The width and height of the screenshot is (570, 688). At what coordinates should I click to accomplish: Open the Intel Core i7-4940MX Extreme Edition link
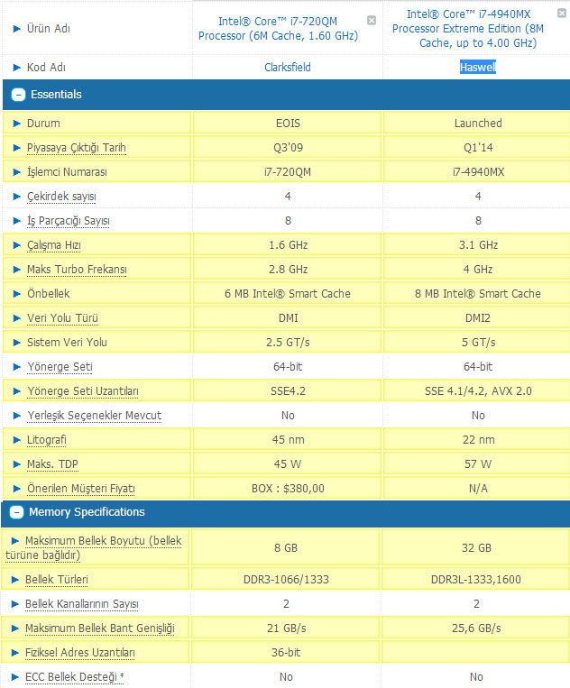click(468, 29)
